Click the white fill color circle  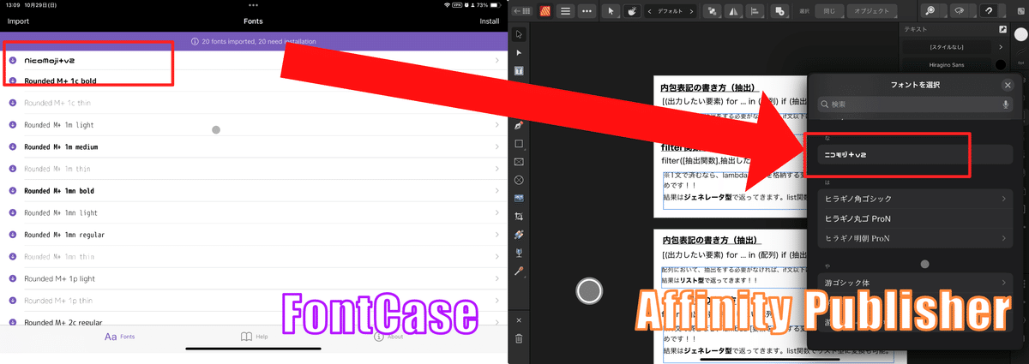[x=1020, y=34]
